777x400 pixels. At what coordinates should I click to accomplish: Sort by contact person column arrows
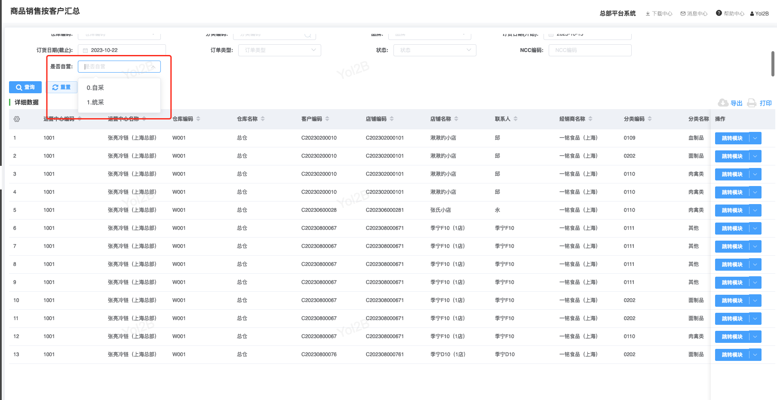coord(516,119)
